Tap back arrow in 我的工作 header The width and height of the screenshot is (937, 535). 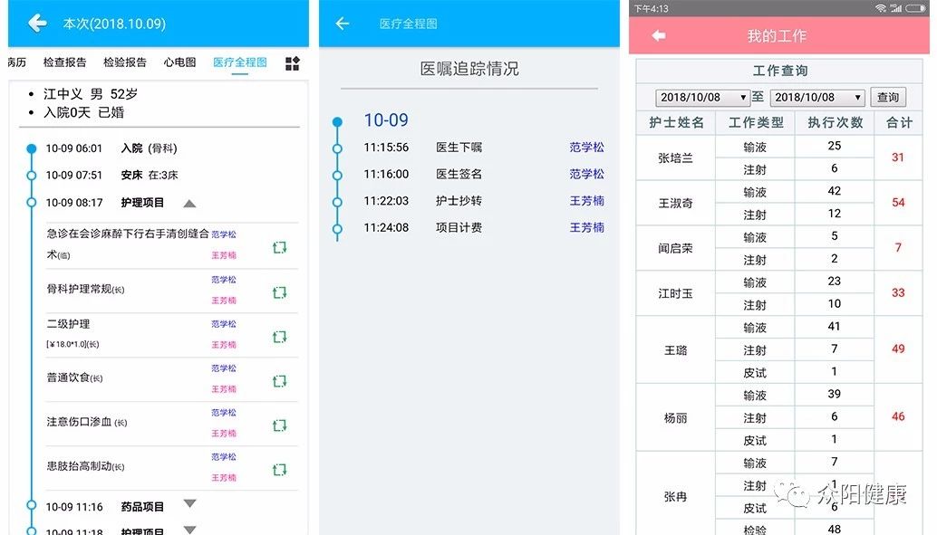point(659,36)
